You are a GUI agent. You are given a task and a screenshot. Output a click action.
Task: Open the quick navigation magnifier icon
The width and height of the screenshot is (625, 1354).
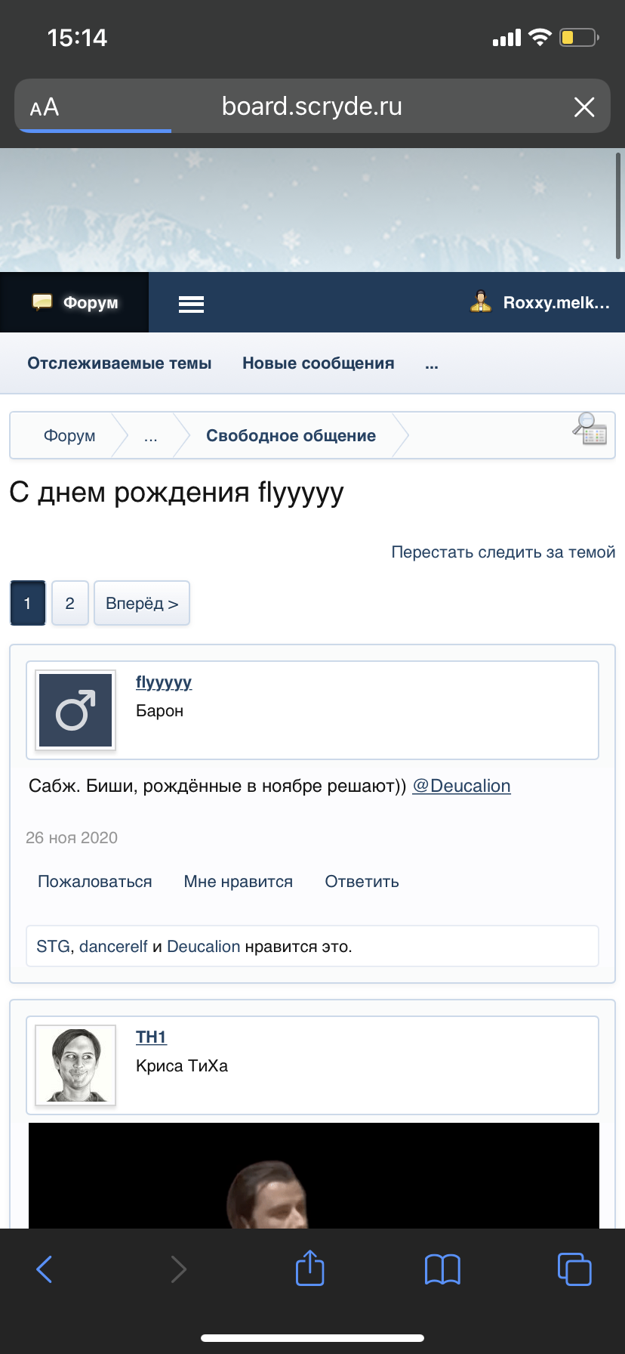590,428
